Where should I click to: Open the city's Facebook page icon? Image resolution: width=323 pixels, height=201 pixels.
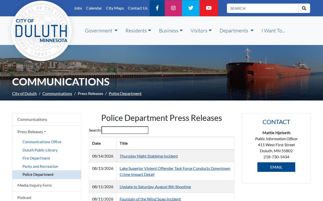[157, 8]
